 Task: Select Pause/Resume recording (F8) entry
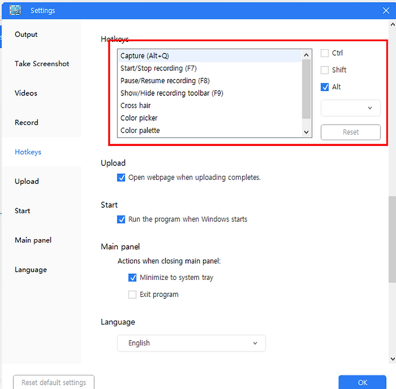tap(210, 80)
